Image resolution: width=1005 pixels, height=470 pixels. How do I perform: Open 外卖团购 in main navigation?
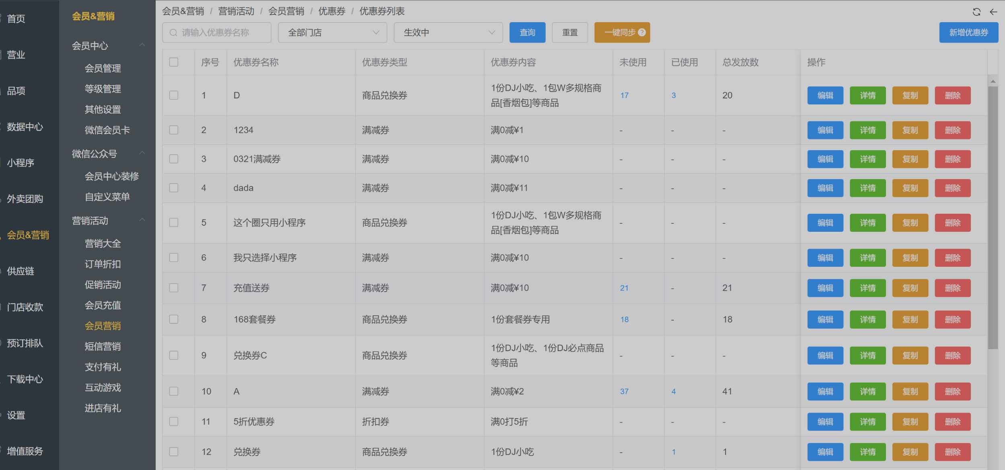click(x=25, y=199)
